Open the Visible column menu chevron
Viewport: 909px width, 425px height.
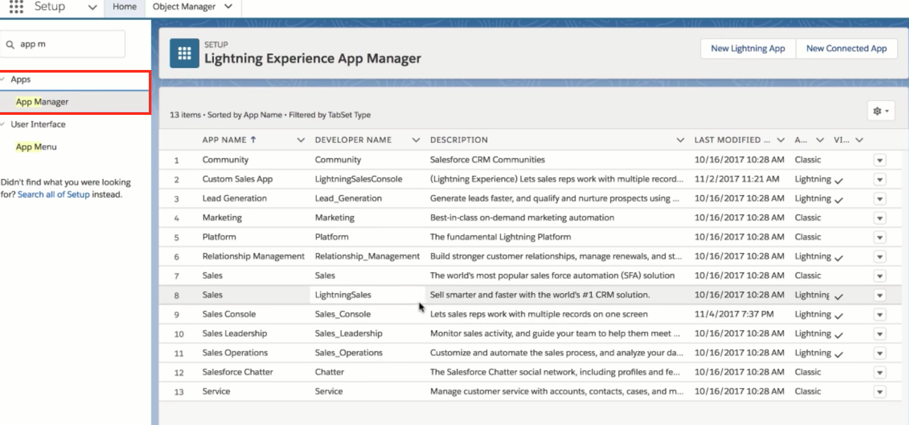(859, 140)
